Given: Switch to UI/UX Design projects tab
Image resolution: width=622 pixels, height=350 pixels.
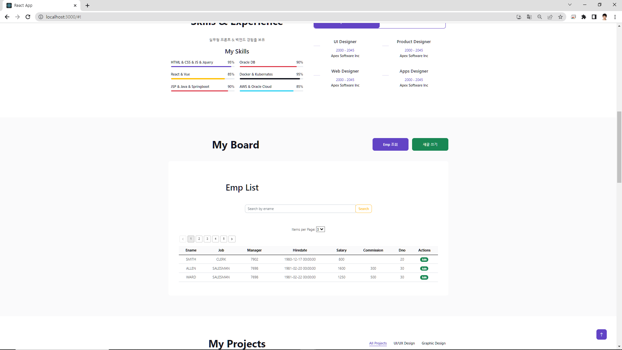Looking at the screenshot, I should (x=404, y=343).
